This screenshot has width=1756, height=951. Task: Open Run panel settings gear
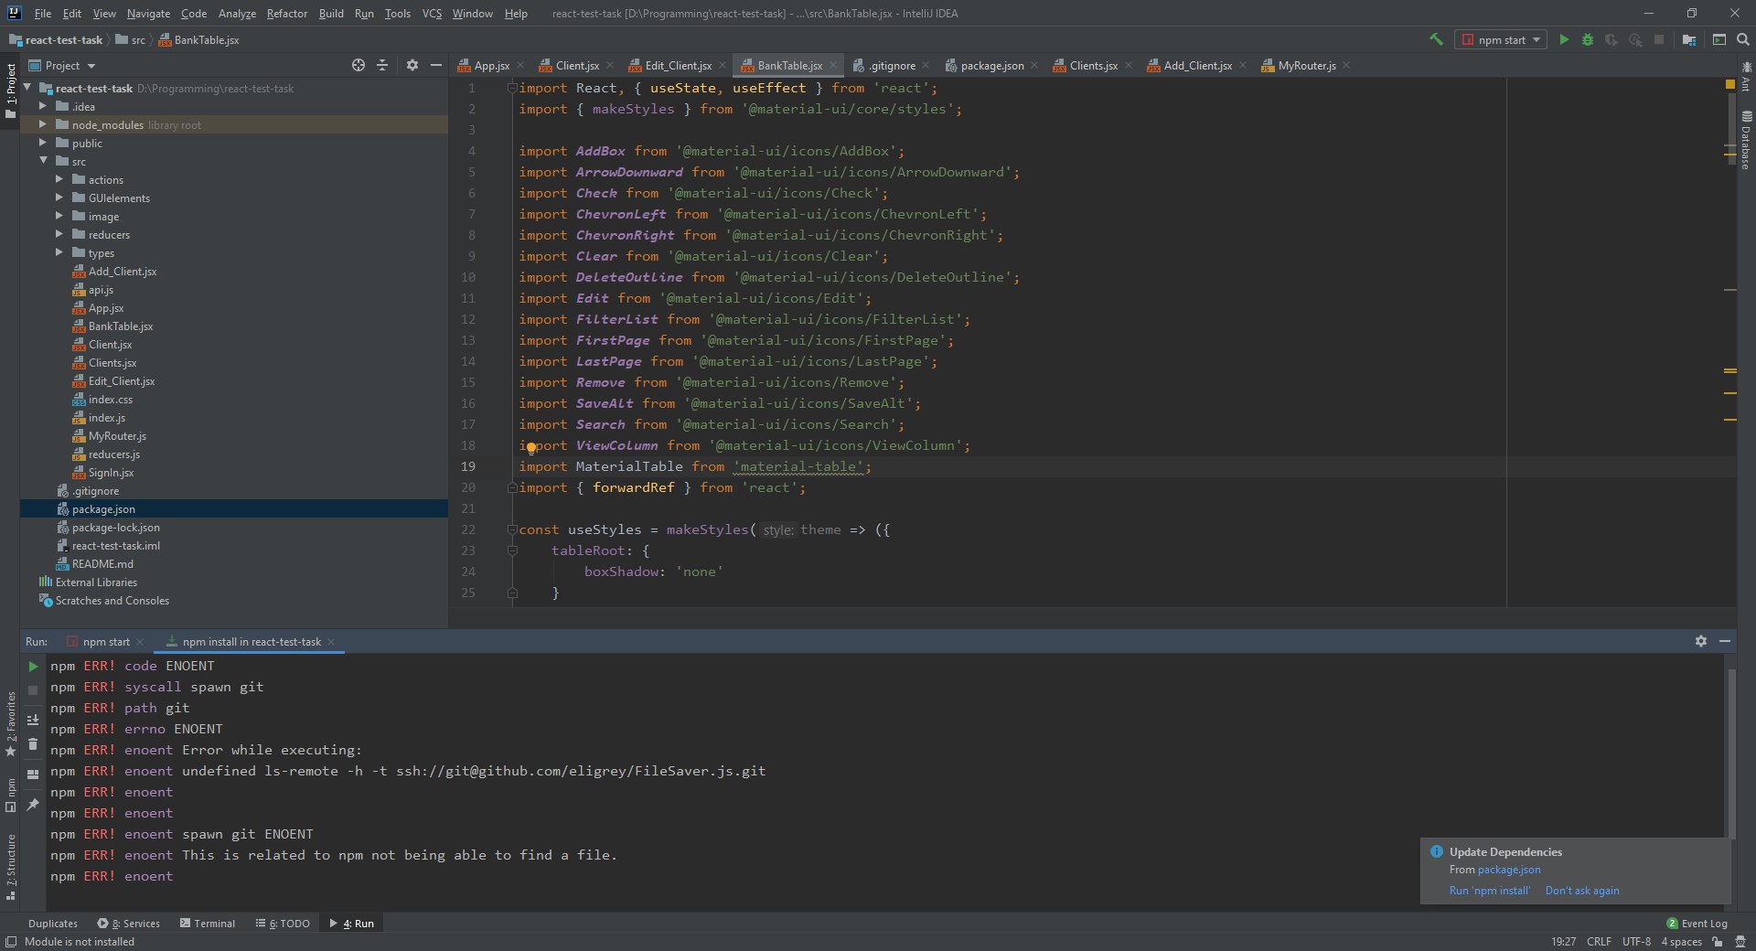[1700, 641]
